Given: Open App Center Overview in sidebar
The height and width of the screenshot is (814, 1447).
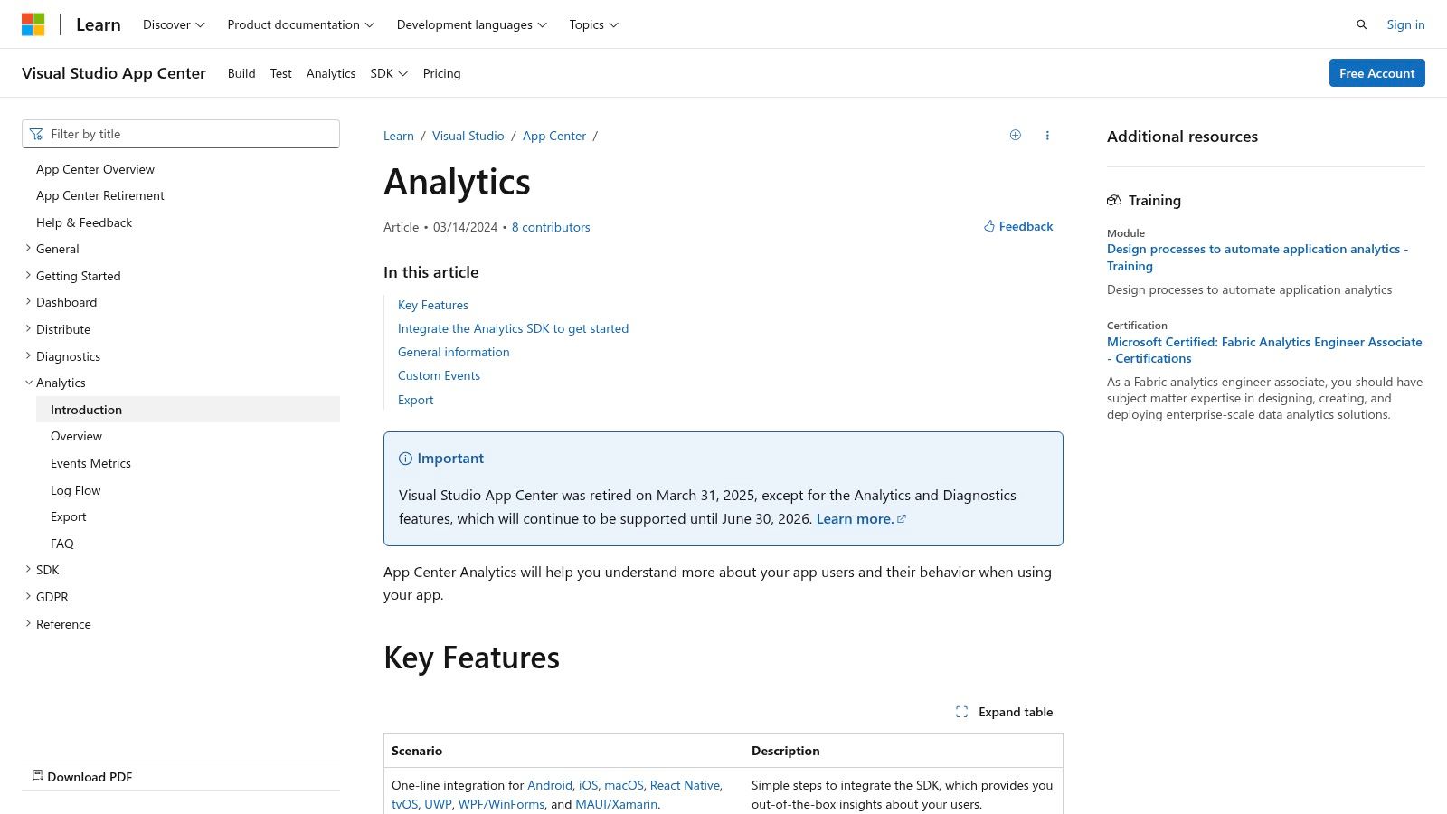Looking at the screenshot, I should (x=95, y=169).
